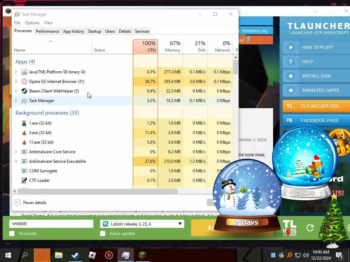Tick the Accounts checkbox in TLauncher
This screenshot has height=262, width=350.
[12, 233]
